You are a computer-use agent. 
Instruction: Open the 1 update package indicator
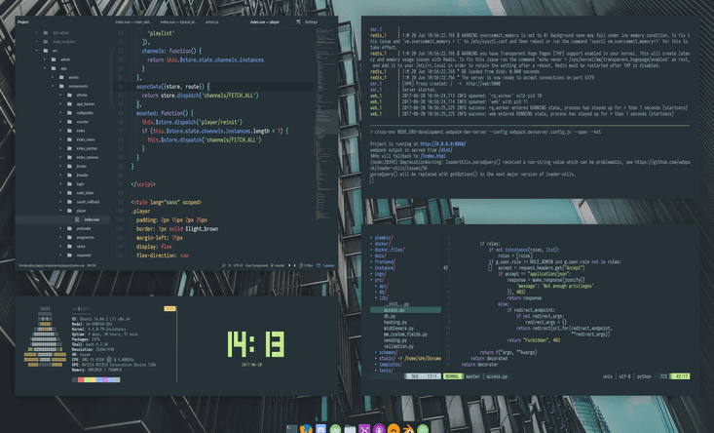coord(325,265)
